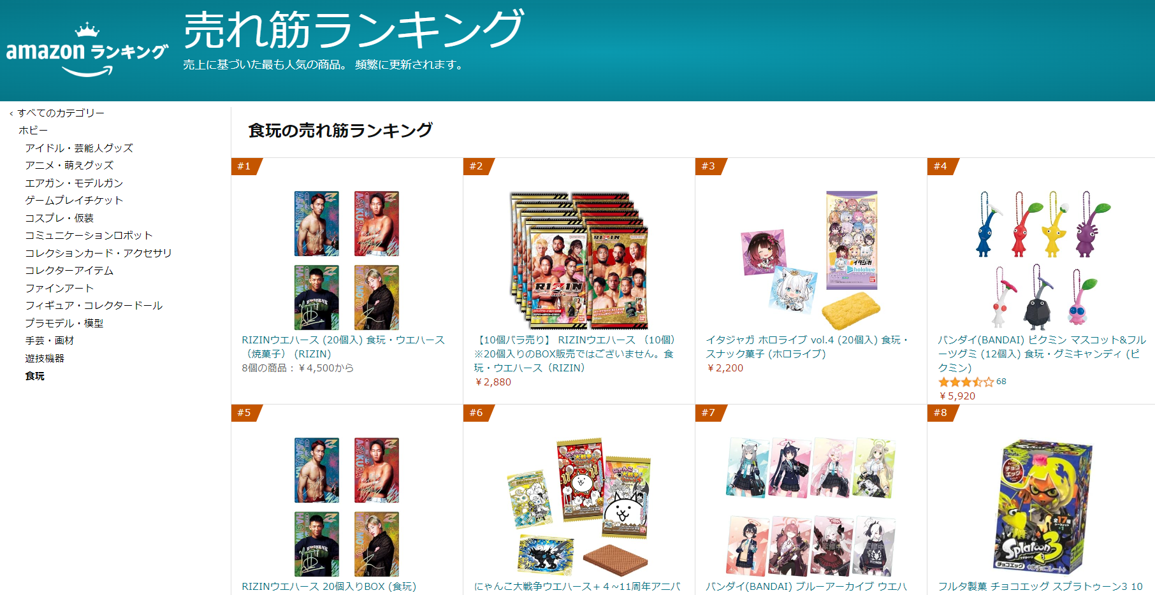Click the Amazon ランキング logo
Screen dimensions: 1155x595
87,50
